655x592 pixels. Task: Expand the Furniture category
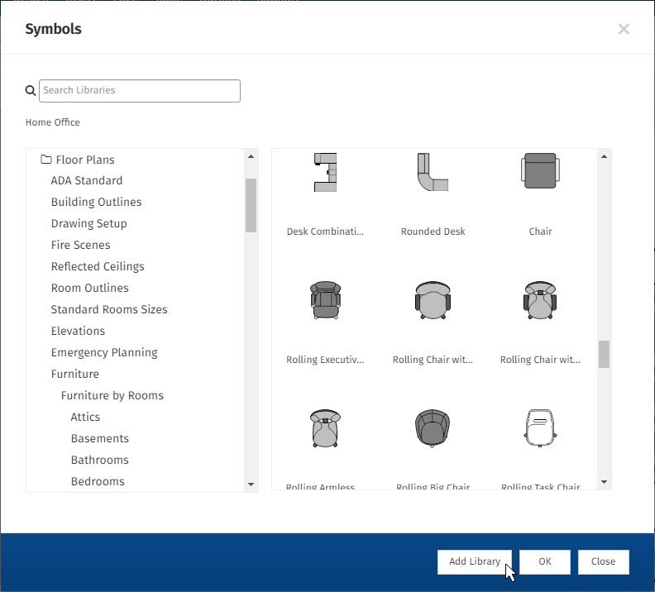click(x=75, y=374)
